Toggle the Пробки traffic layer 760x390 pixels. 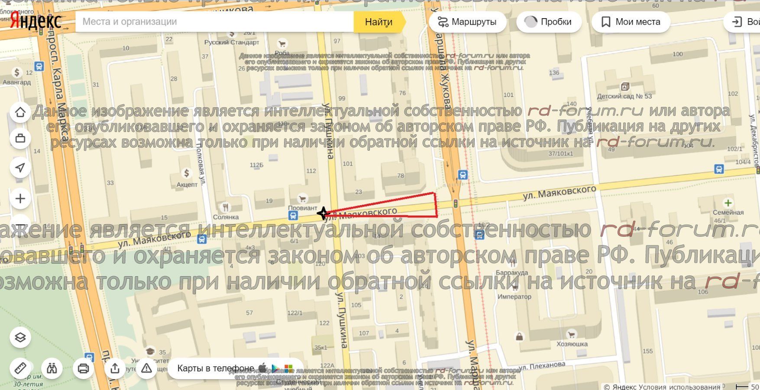coord(549,22)
